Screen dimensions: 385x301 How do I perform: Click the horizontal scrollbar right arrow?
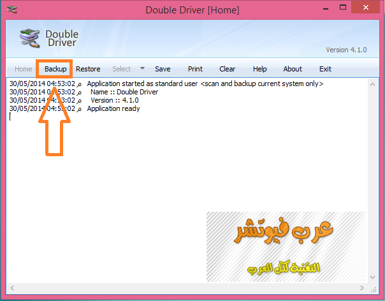(361, 288)
